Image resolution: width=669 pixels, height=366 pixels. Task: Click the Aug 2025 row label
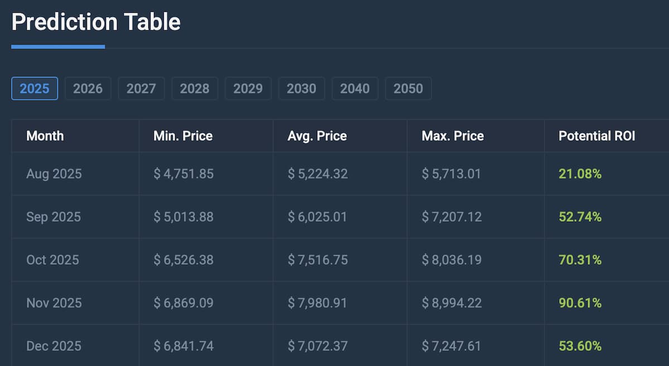pyautogui.click(x=54, y=174)
